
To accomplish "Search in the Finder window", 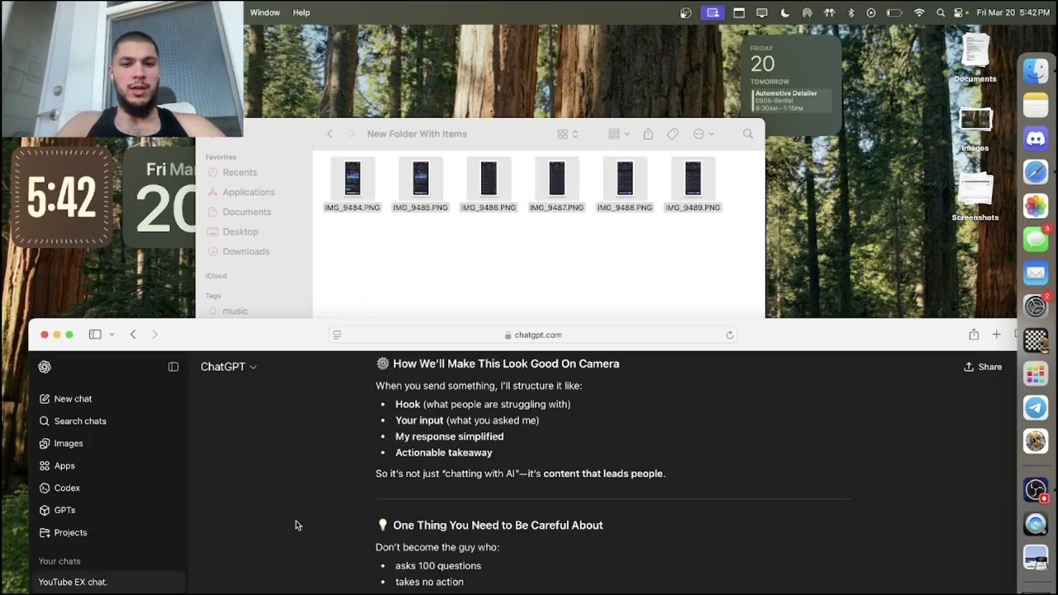I will coord(748,134).
